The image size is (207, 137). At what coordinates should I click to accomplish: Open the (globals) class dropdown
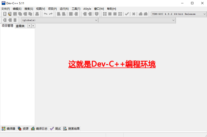click(59, 20)
